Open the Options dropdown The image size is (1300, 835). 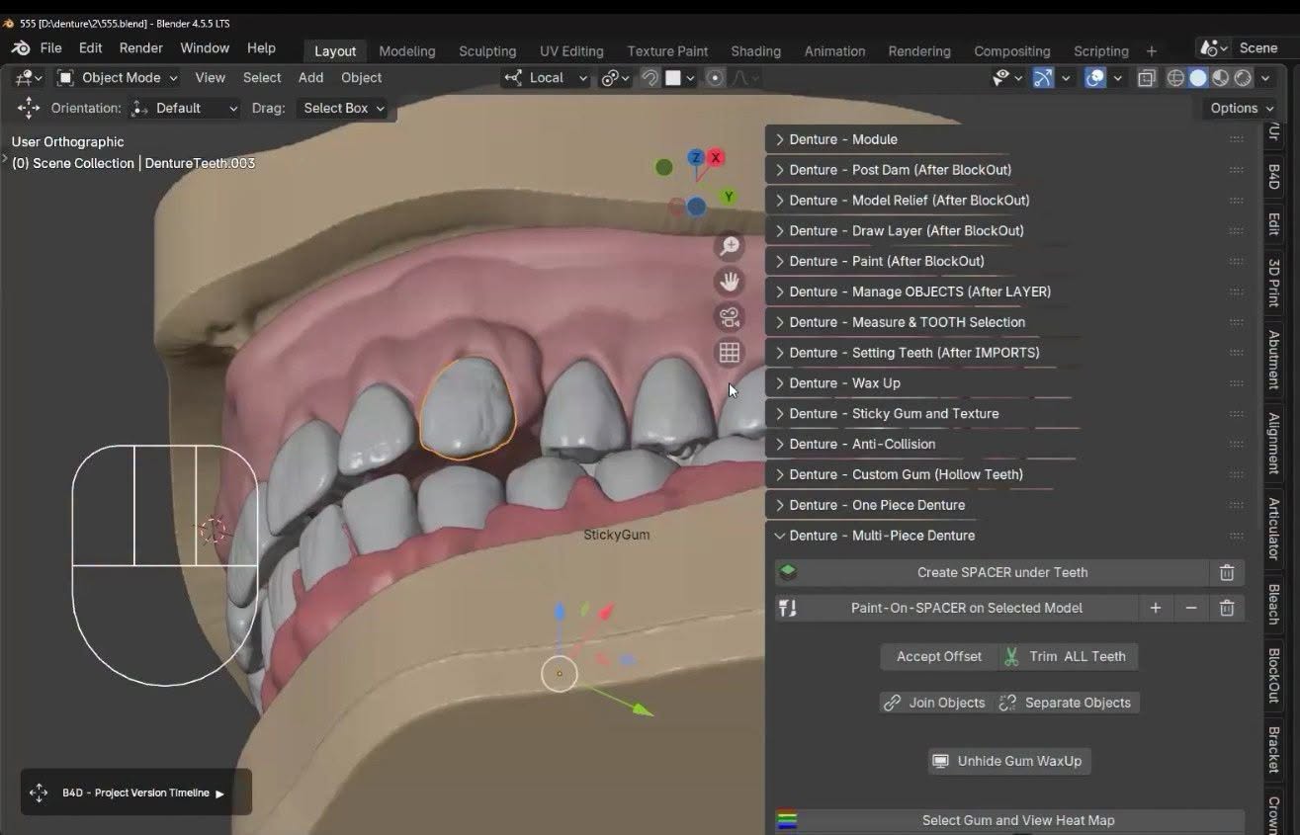tap(1241, 108)
